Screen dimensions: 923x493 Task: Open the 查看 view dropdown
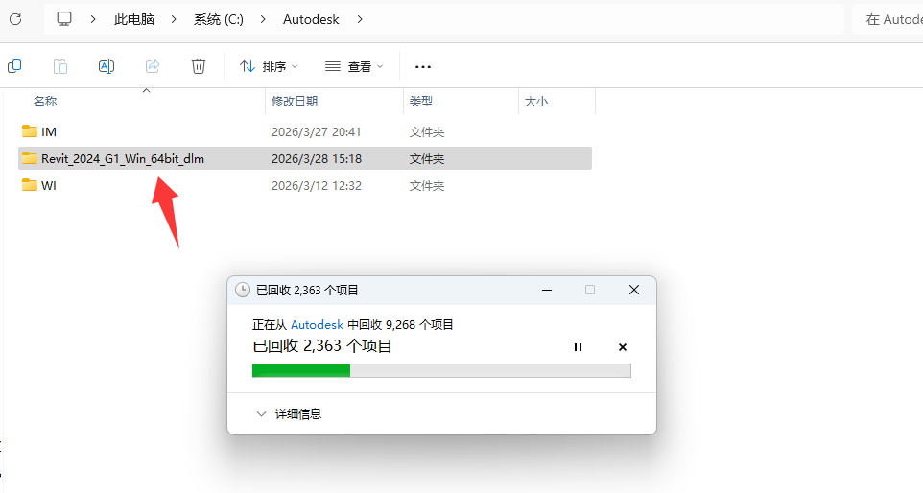354,66
